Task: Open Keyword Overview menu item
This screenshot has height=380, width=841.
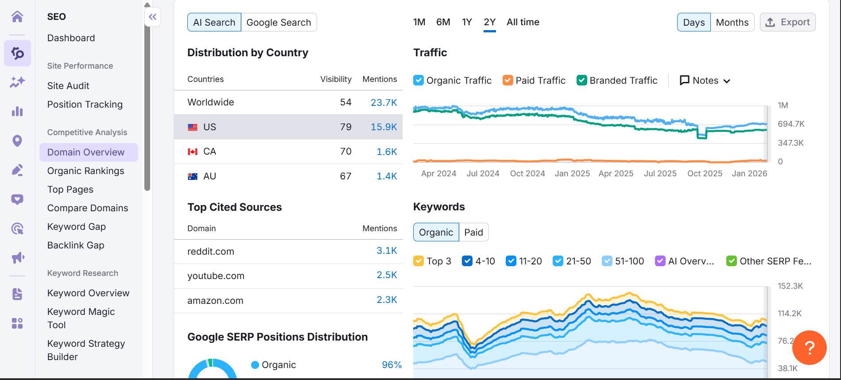Action: (89, 293)
